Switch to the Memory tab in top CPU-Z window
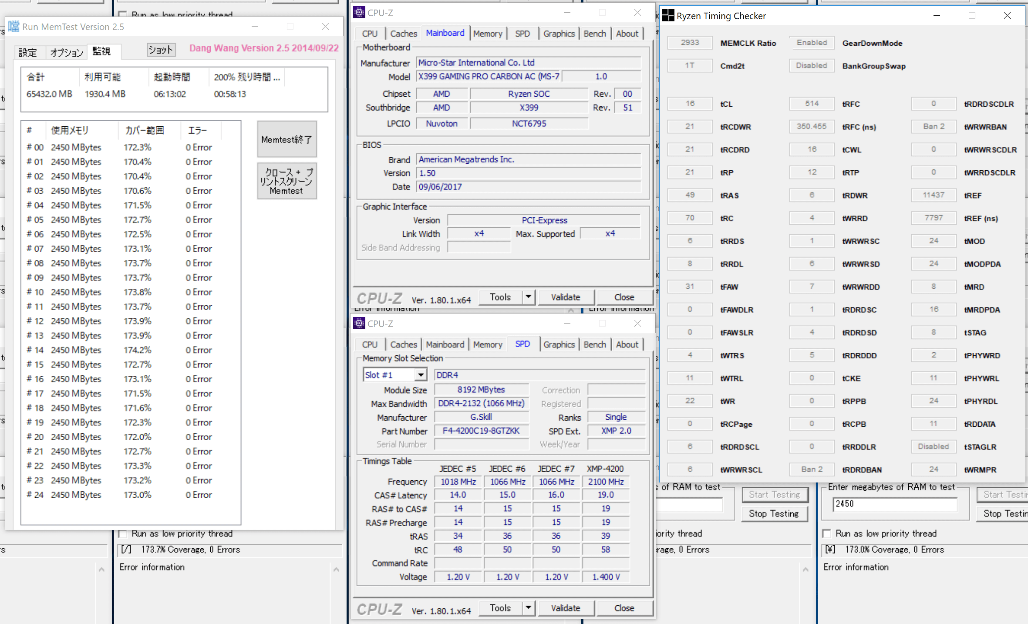This screenshot has width=1028, height=624. (488, 34)
